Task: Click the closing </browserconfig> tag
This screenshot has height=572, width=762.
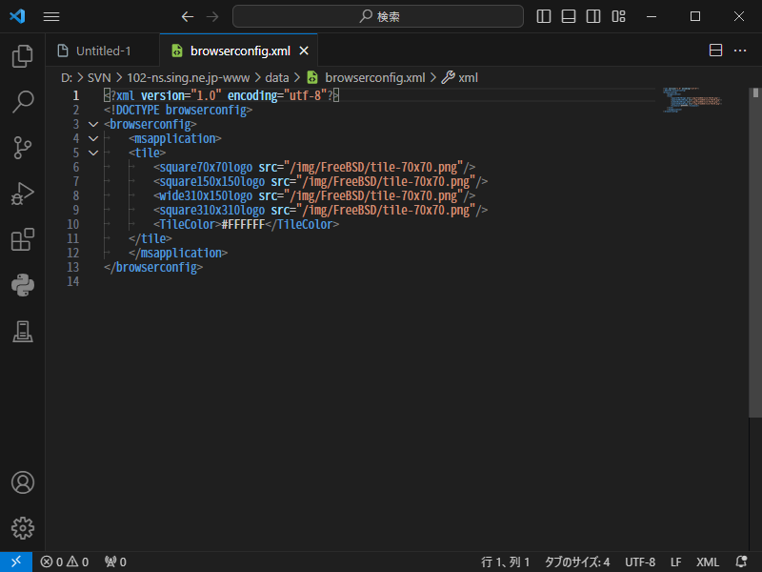Action: 153,268
